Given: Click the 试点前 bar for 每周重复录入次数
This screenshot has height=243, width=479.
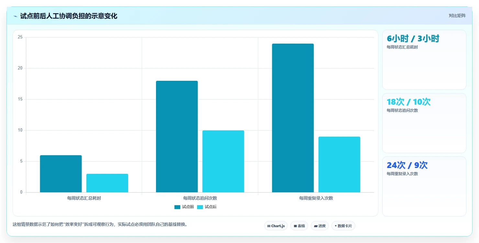Looking at the screenshot, I should click(x=293, y=118).
